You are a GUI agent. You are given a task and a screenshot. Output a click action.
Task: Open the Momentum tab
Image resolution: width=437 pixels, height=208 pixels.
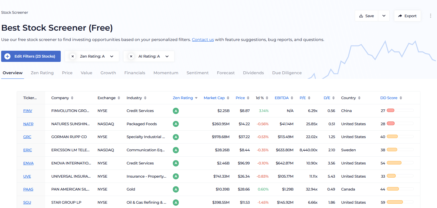(166, 73)
